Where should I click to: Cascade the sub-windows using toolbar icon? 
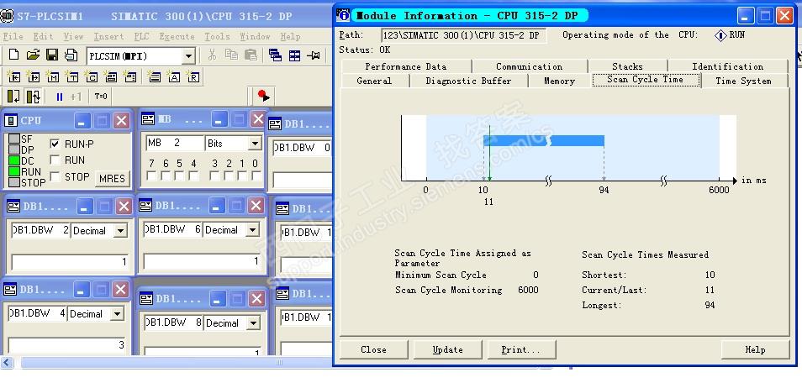point(275,55)
